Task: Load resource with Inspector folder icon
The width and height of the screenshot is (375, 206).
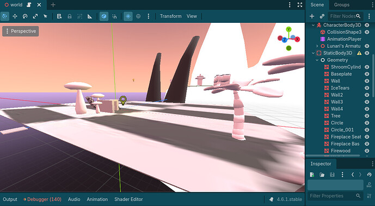Action: (x=322, y=174)
